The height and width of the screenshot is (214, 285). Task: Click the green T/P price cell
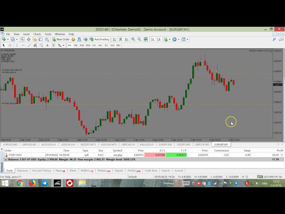click(176, 155)
